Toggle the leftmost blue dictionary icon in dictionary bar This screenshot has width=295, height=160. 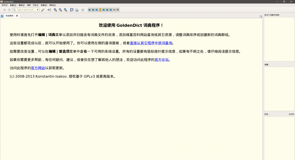tap(90, 10)
